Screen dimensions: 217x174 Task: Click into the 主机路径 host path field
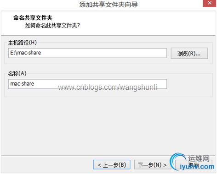point(87,53)
